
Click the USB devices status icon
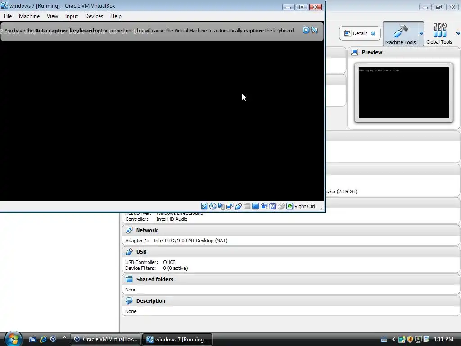tap(239, 206)
